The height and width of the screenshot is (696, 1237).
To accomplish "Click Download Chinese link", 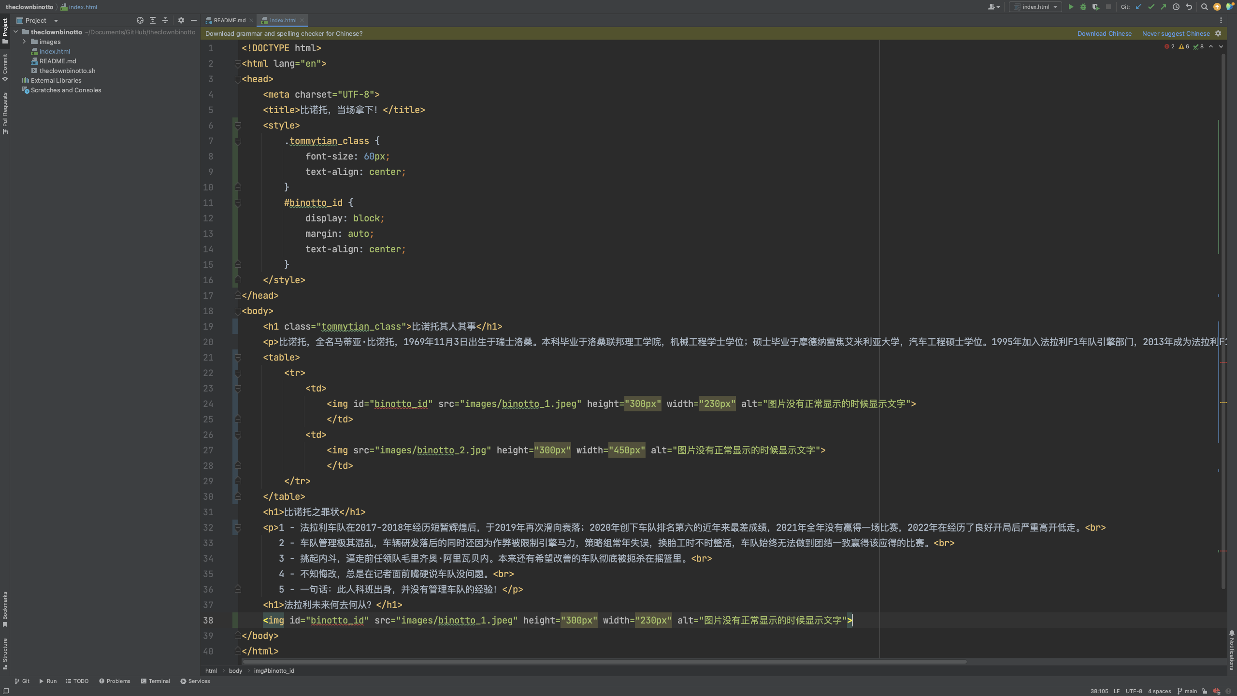I will coord(1105,33).
